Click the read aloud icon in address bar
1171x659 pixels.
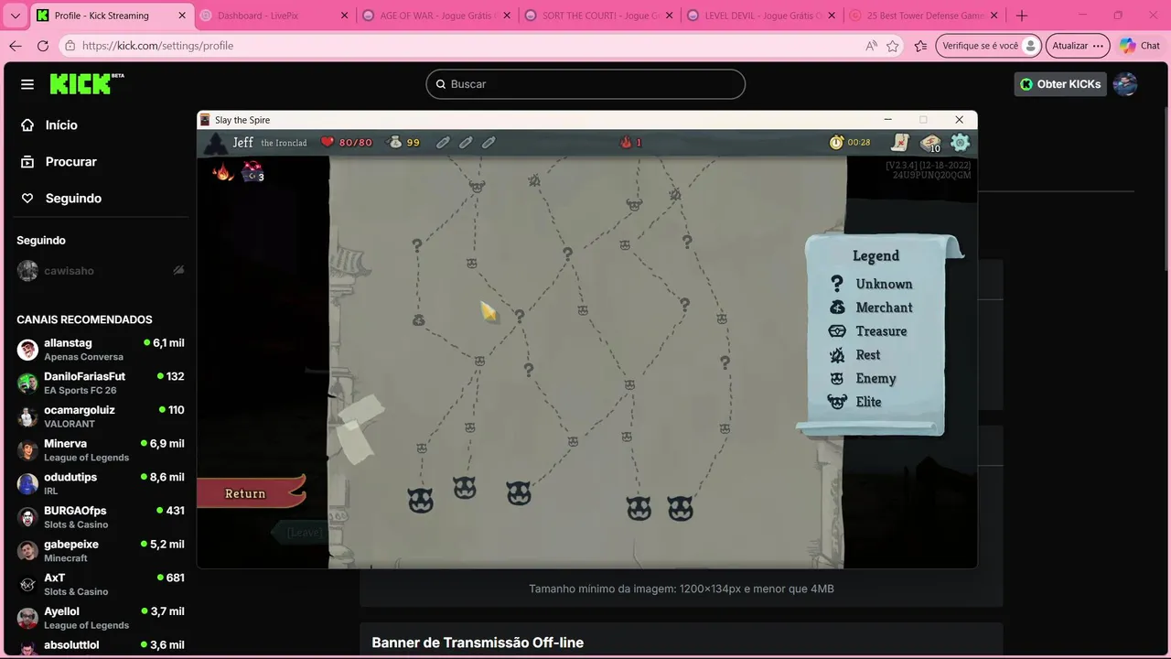(871, 46)
